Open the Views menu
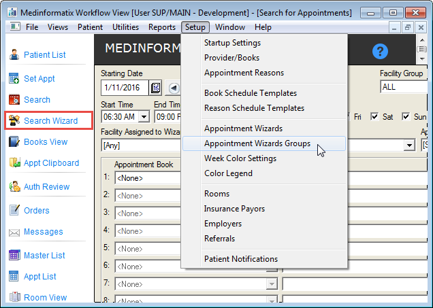The image size is (433, 308). [58, 27]
